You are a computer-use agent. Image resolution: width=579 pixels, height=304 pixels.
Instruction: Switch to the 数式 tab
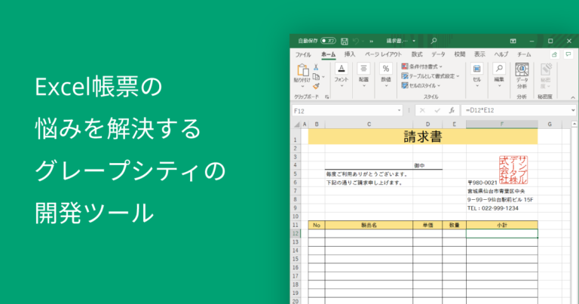(x=417, y=54)
